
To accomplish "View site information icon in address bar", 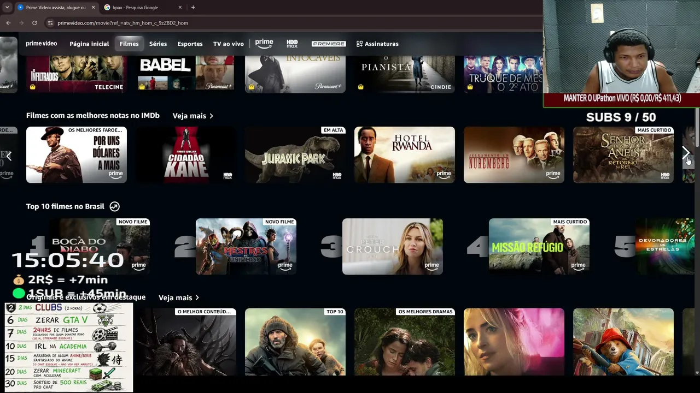I will [x=50, y=23].
